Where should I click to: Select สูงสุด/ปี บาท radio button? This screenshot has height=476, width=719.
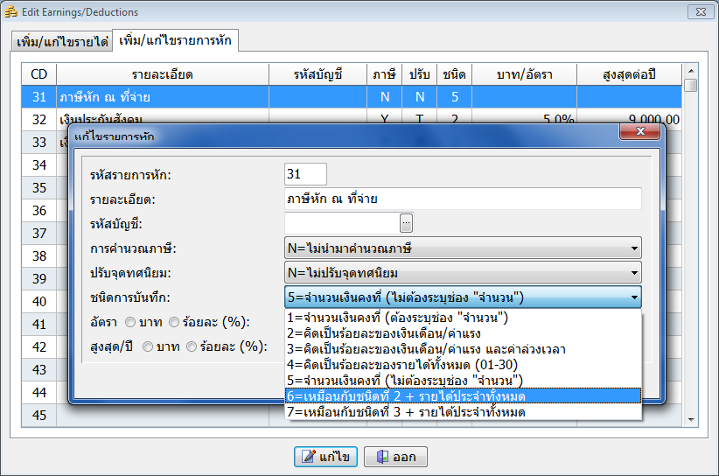[x=148, y=346]
